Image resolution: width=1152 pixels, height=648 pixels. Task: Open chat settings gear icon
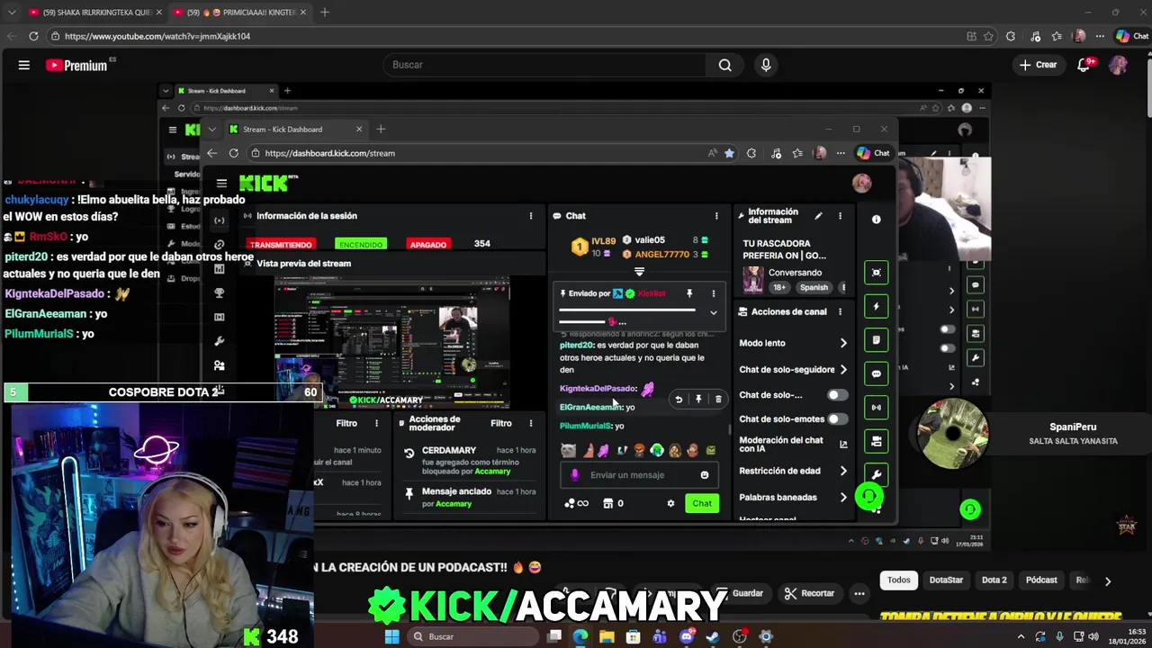[670, 503]
